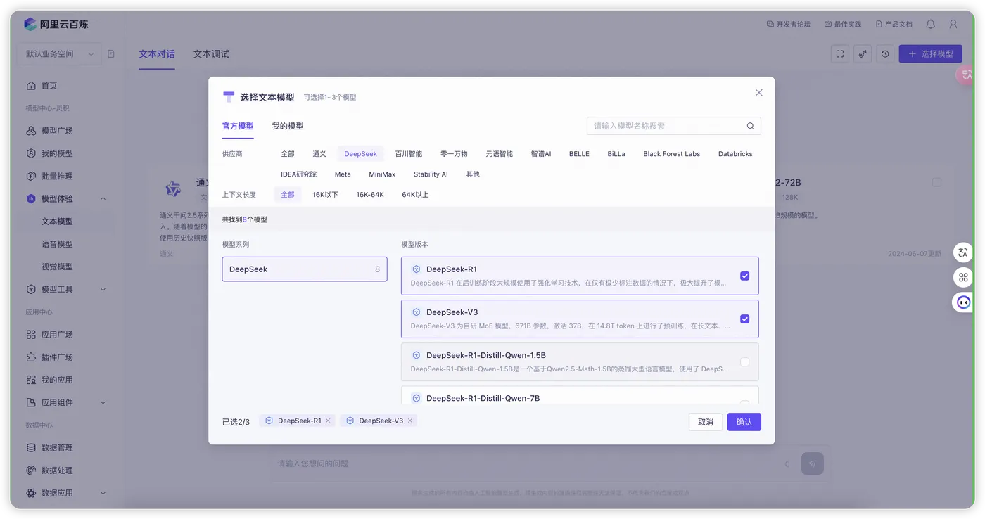Select 全部 in the 上下文长度 filter row
Viewport: 985px width, 519px height.
coord(288,195)
